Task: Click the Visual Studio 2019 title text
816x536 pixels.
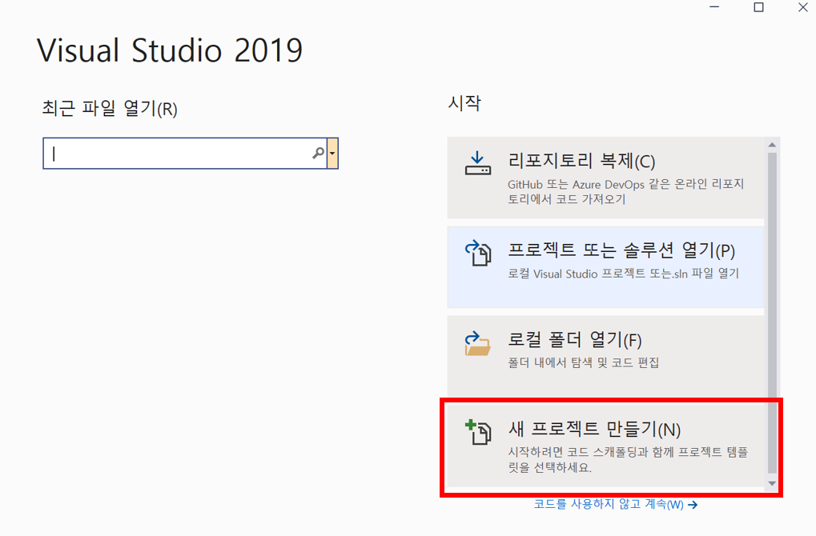Action: (170, 50)
